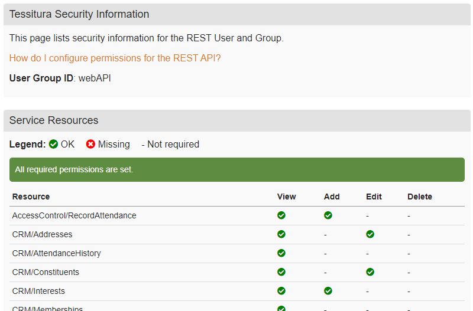Screen dimensions: 473x311
Task: Open the REST API permissions help link
Action: [115, 58]
